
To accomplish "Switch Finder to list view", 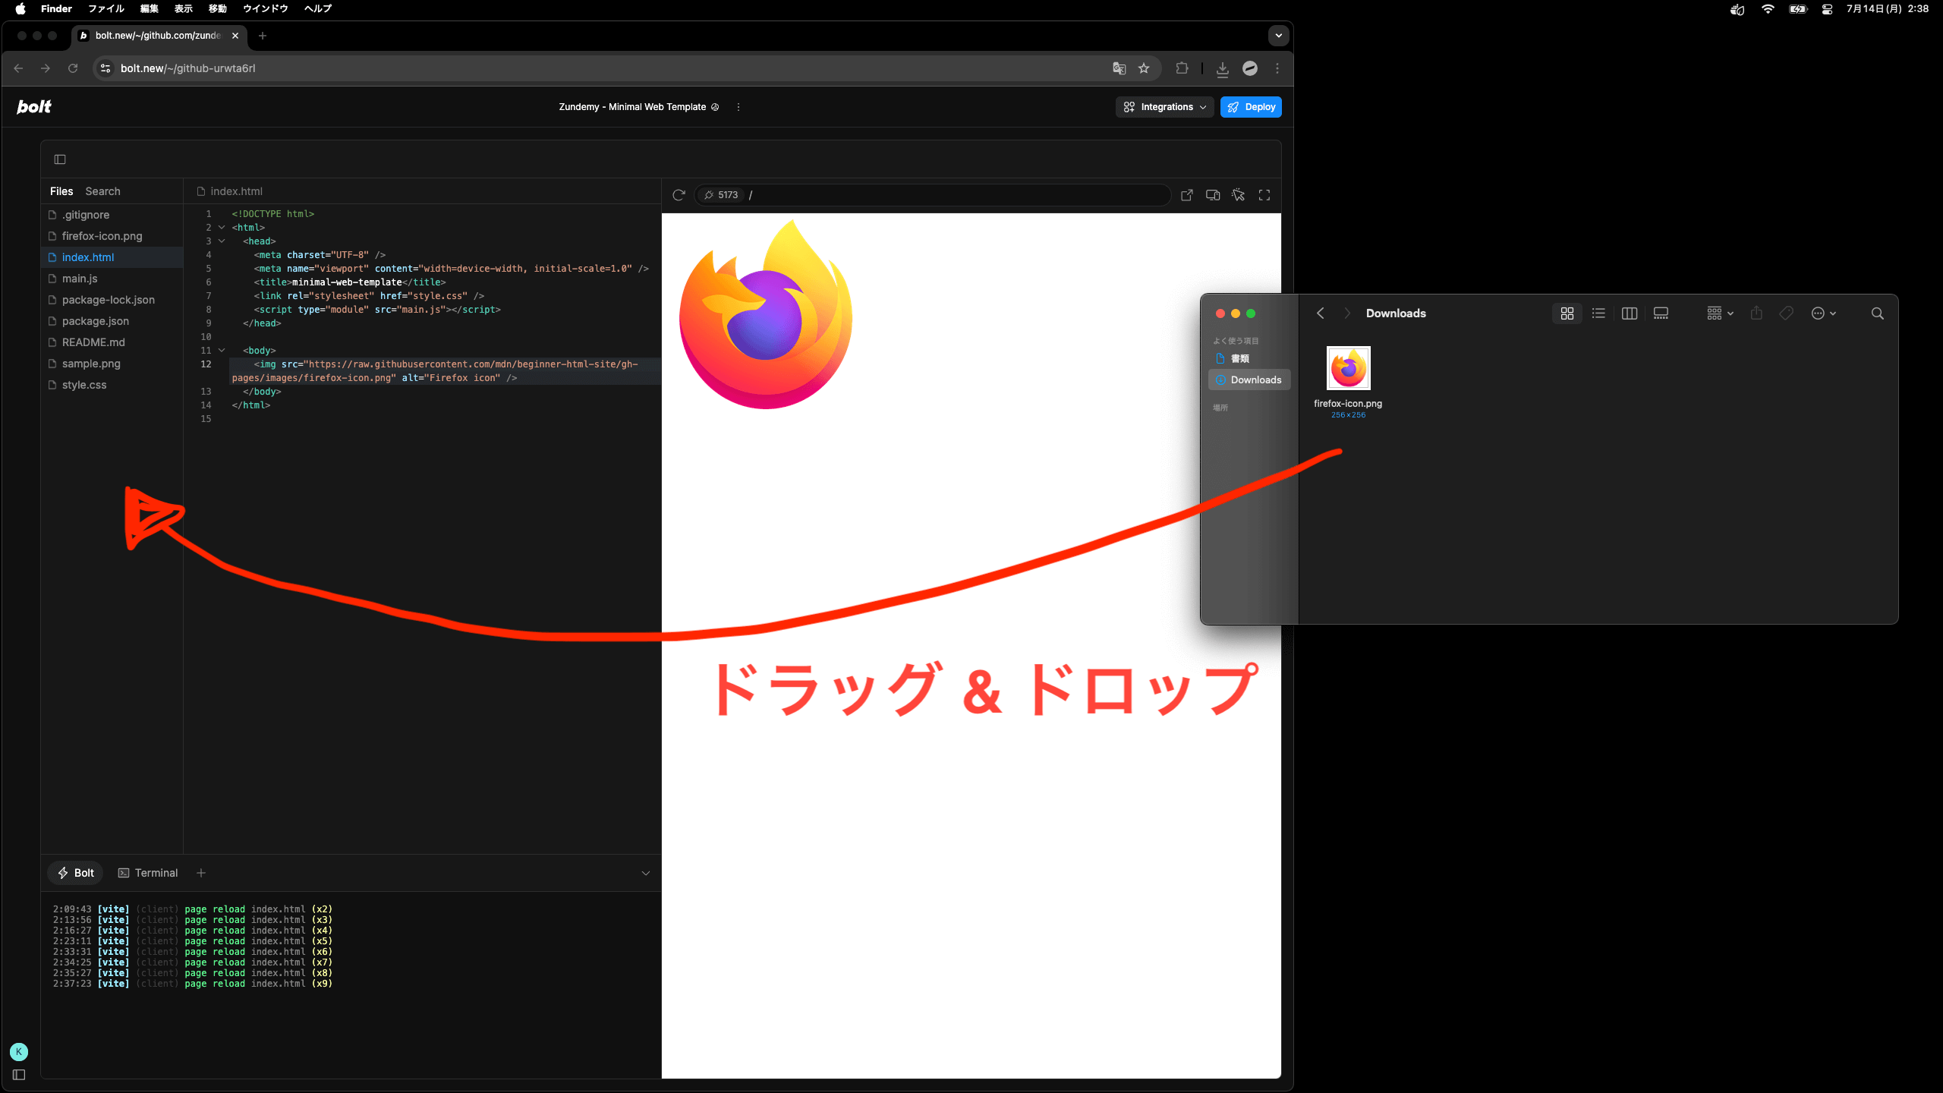I will (1598, 313).
